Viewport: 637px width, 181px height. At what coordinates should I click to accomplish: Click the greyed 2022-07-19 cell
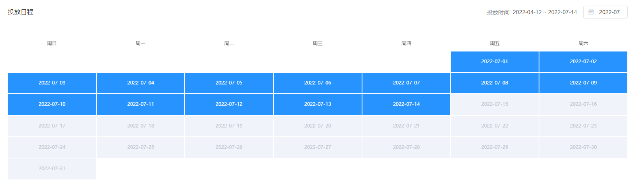click(229, 126)
